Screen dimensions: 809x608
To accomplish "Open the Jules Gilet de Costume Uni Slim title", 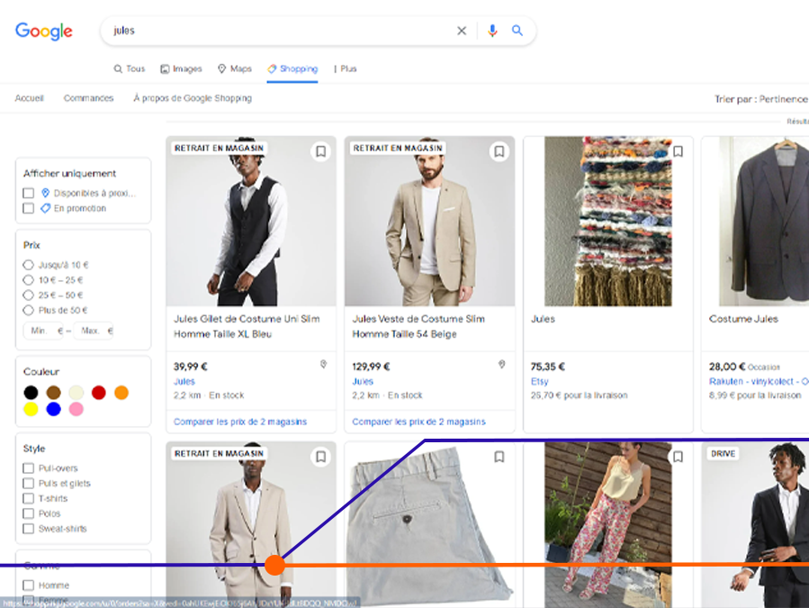I will tap(247, 326).
